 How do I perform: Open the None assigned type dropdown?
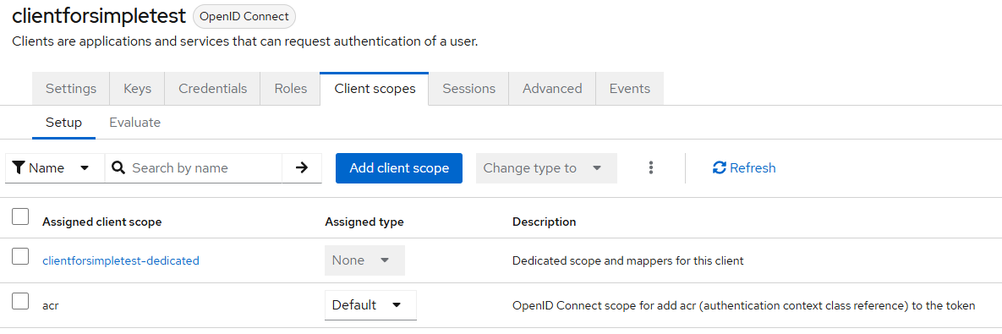point(365,260)
